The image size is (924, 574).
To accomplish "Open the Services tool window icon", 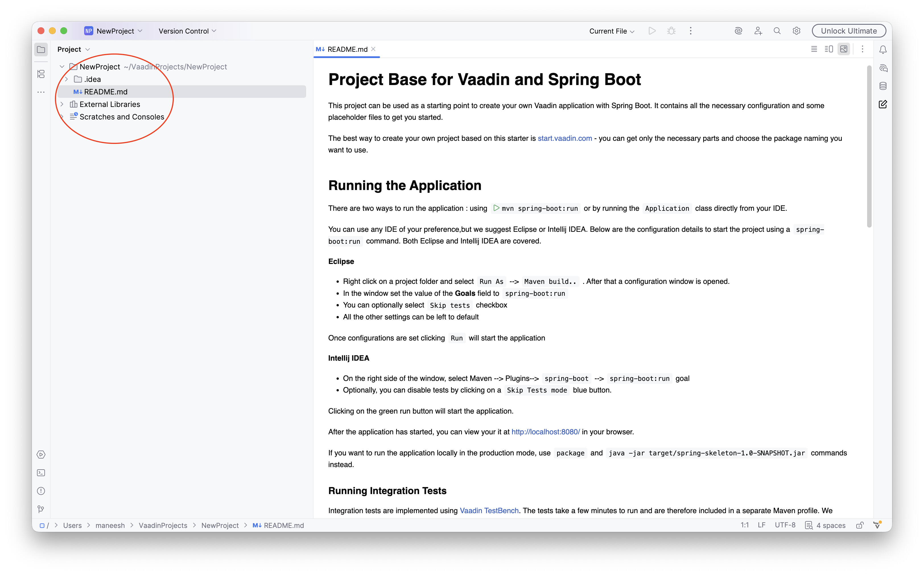I will pos(41,455).
